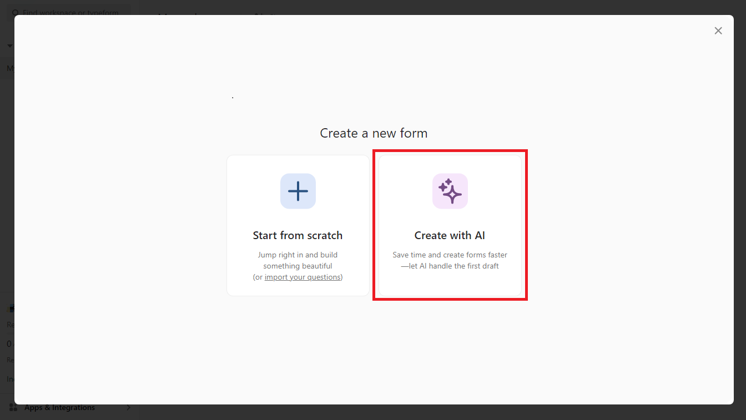Viewport: 746px width, 420px height.
Task: Close the Create a new form dialog
Action: 718,31
